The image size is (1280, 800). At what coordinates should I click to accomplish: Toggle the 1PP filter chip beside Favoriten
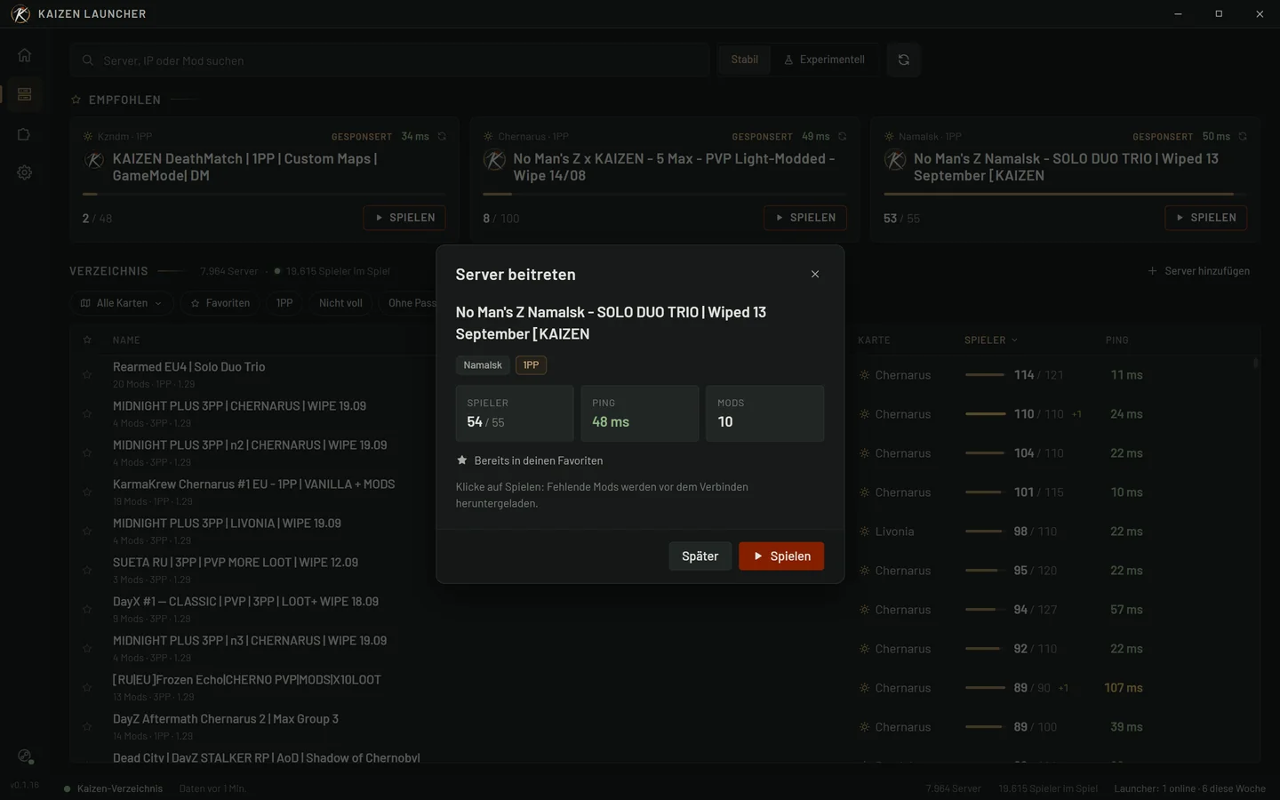click(284, 303)
